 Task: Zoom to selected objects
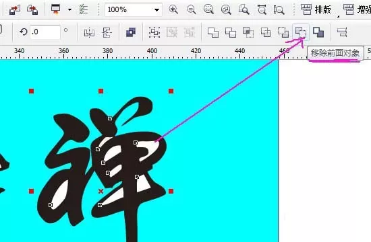click(208, 9)
